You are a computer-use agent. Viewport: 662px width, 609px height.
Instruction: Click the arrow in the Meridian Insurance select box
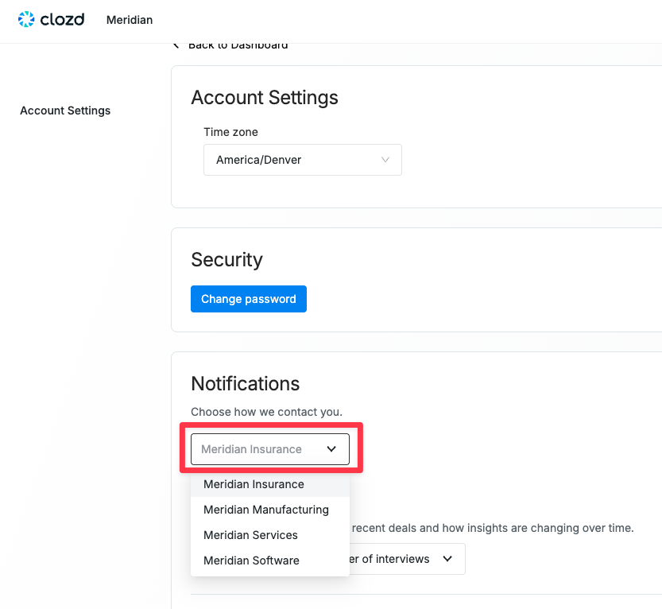point(331,449)
